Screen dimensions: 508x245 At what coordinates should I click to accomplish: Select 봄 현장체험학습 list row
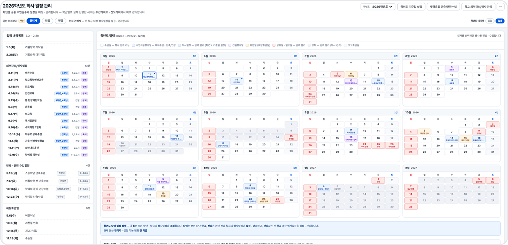pyautogui.click(x=48, y=100)
